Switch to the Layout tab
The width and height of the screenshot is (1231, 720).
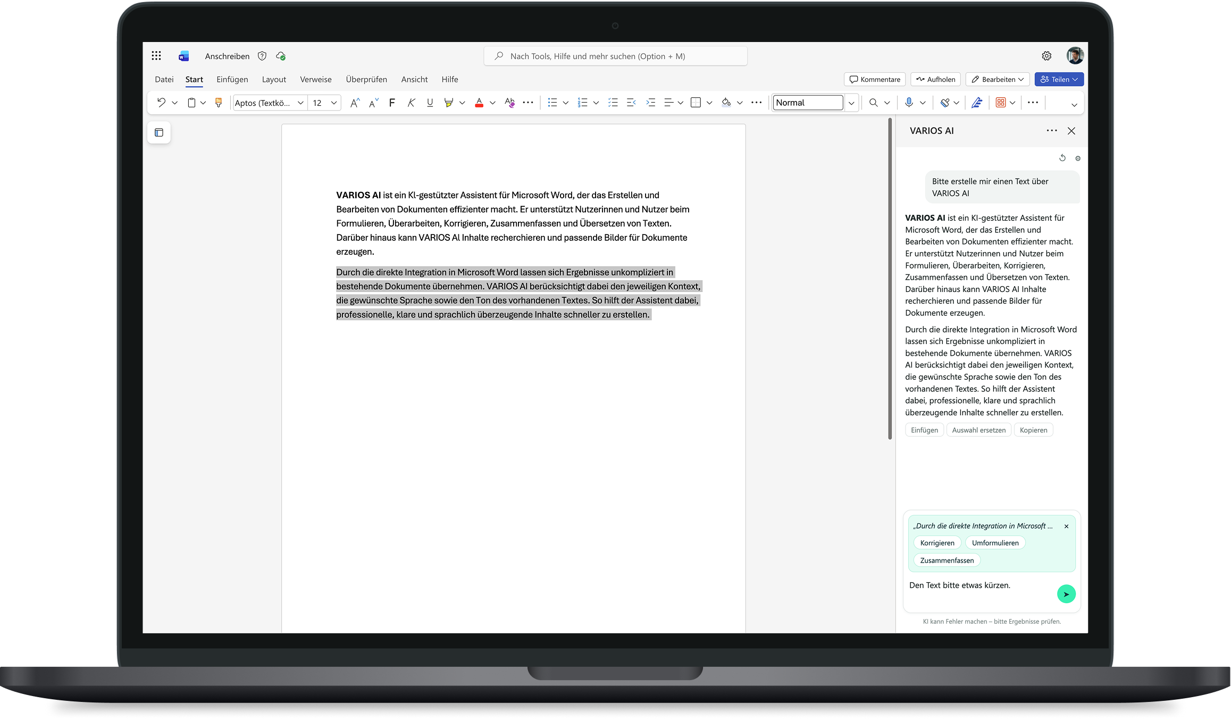tap(274, 79)
